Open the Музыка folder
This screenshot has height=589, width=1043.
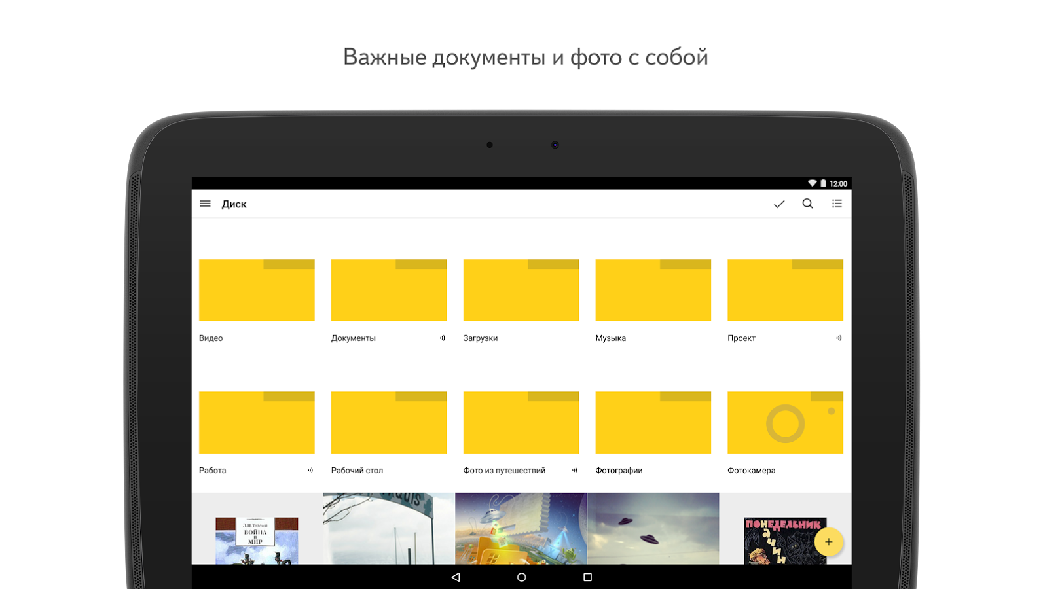coord(653,290)
